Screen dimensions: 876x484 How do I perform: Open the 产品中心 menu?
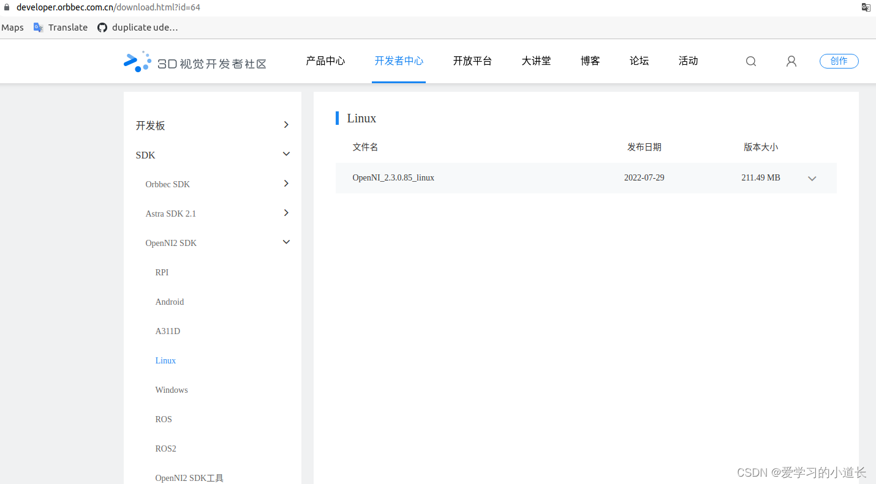tap(325, 61)
